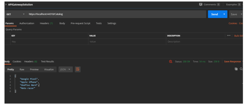Click the "Apple iPhone" response line
This screenshot has width=247, height=107.
tap(29, 82)
